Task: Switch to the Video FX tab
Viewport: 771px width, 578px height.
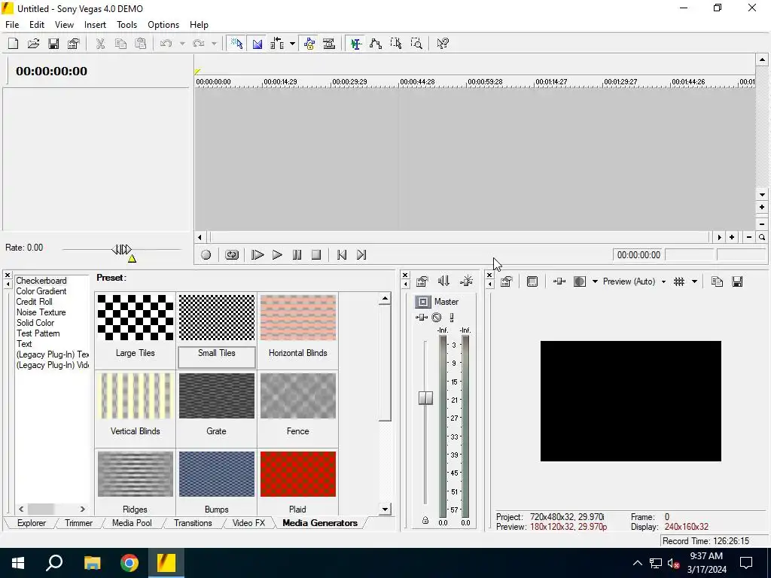Action: (x=248, y=523)
